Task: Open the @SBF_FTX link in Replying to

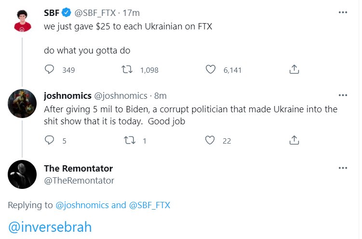Action: (x=148, y=205)
